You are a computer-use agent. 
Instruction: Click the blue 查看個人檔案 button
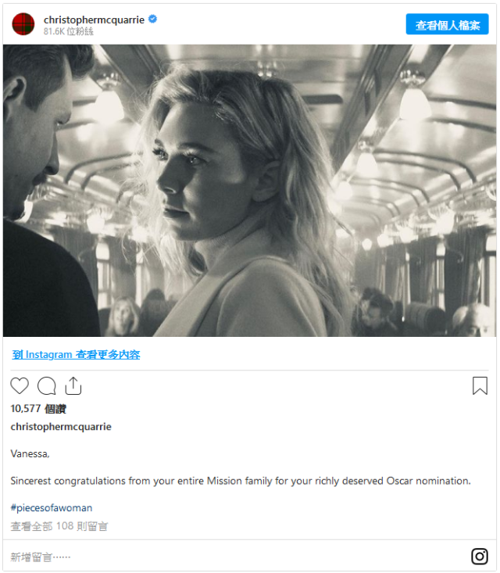447,24
